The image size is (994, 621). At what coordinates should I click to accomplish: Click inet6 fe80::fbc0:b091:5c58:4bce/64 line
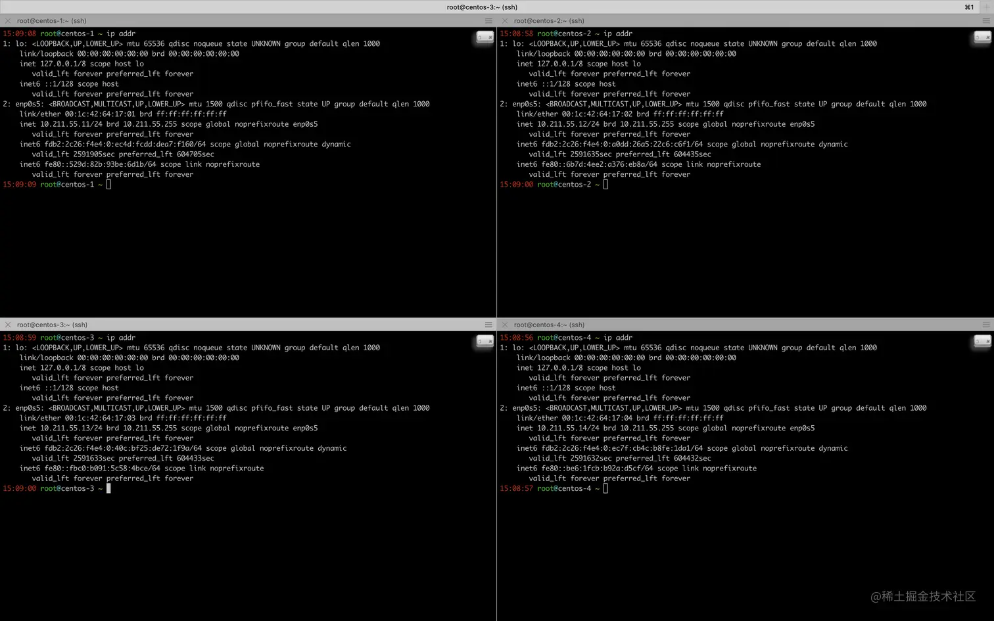141,469
